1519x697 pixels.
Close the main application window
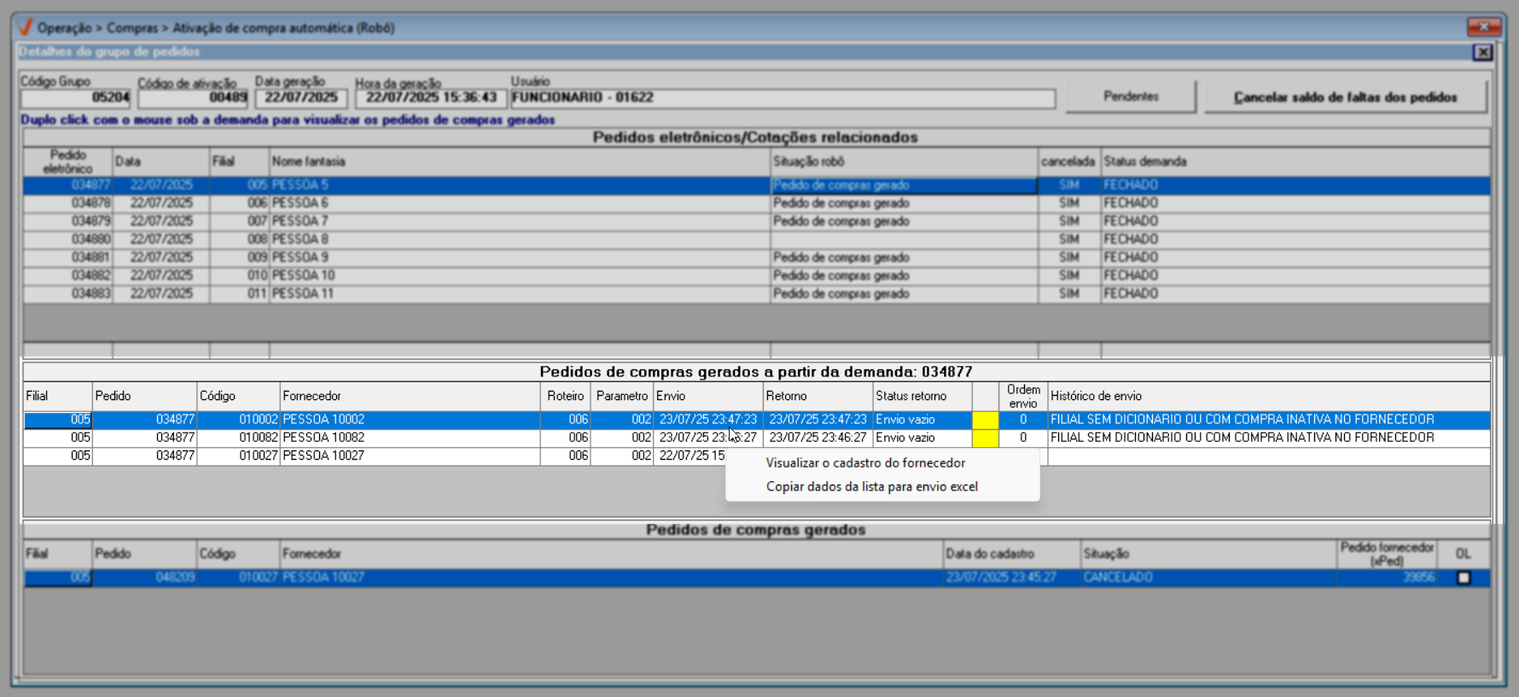coord(1483,27)
